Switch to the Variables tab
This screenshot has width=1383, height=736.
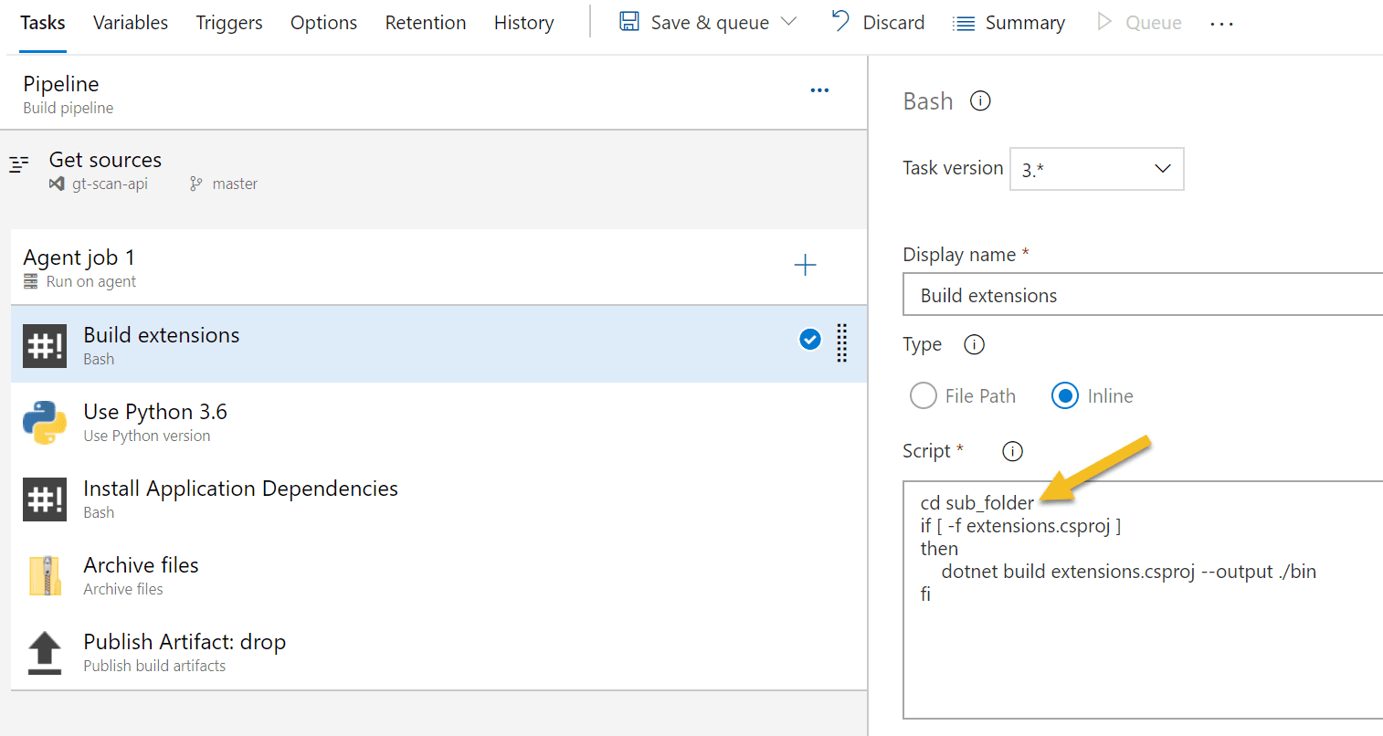[130, 22]
